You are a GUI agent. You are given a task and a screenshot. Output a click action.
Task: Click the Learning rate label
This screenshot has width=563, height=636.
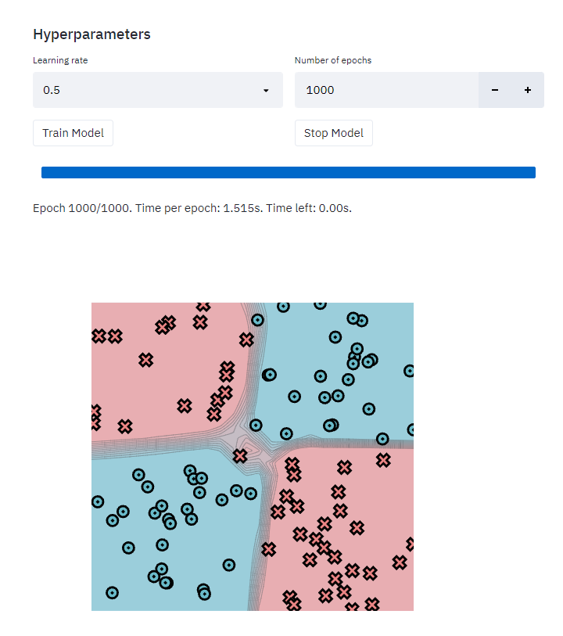click(x=60, y=60)
